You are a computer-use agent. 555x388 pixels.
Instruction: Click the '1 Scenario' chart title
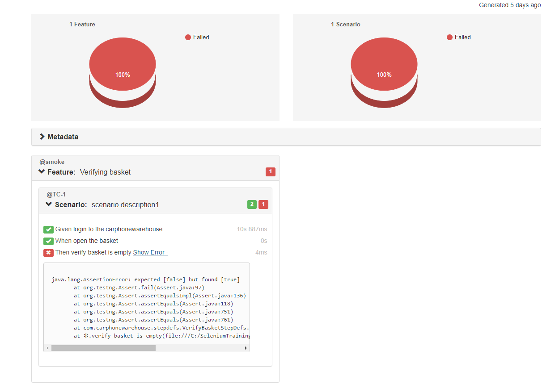coord(346,24)
